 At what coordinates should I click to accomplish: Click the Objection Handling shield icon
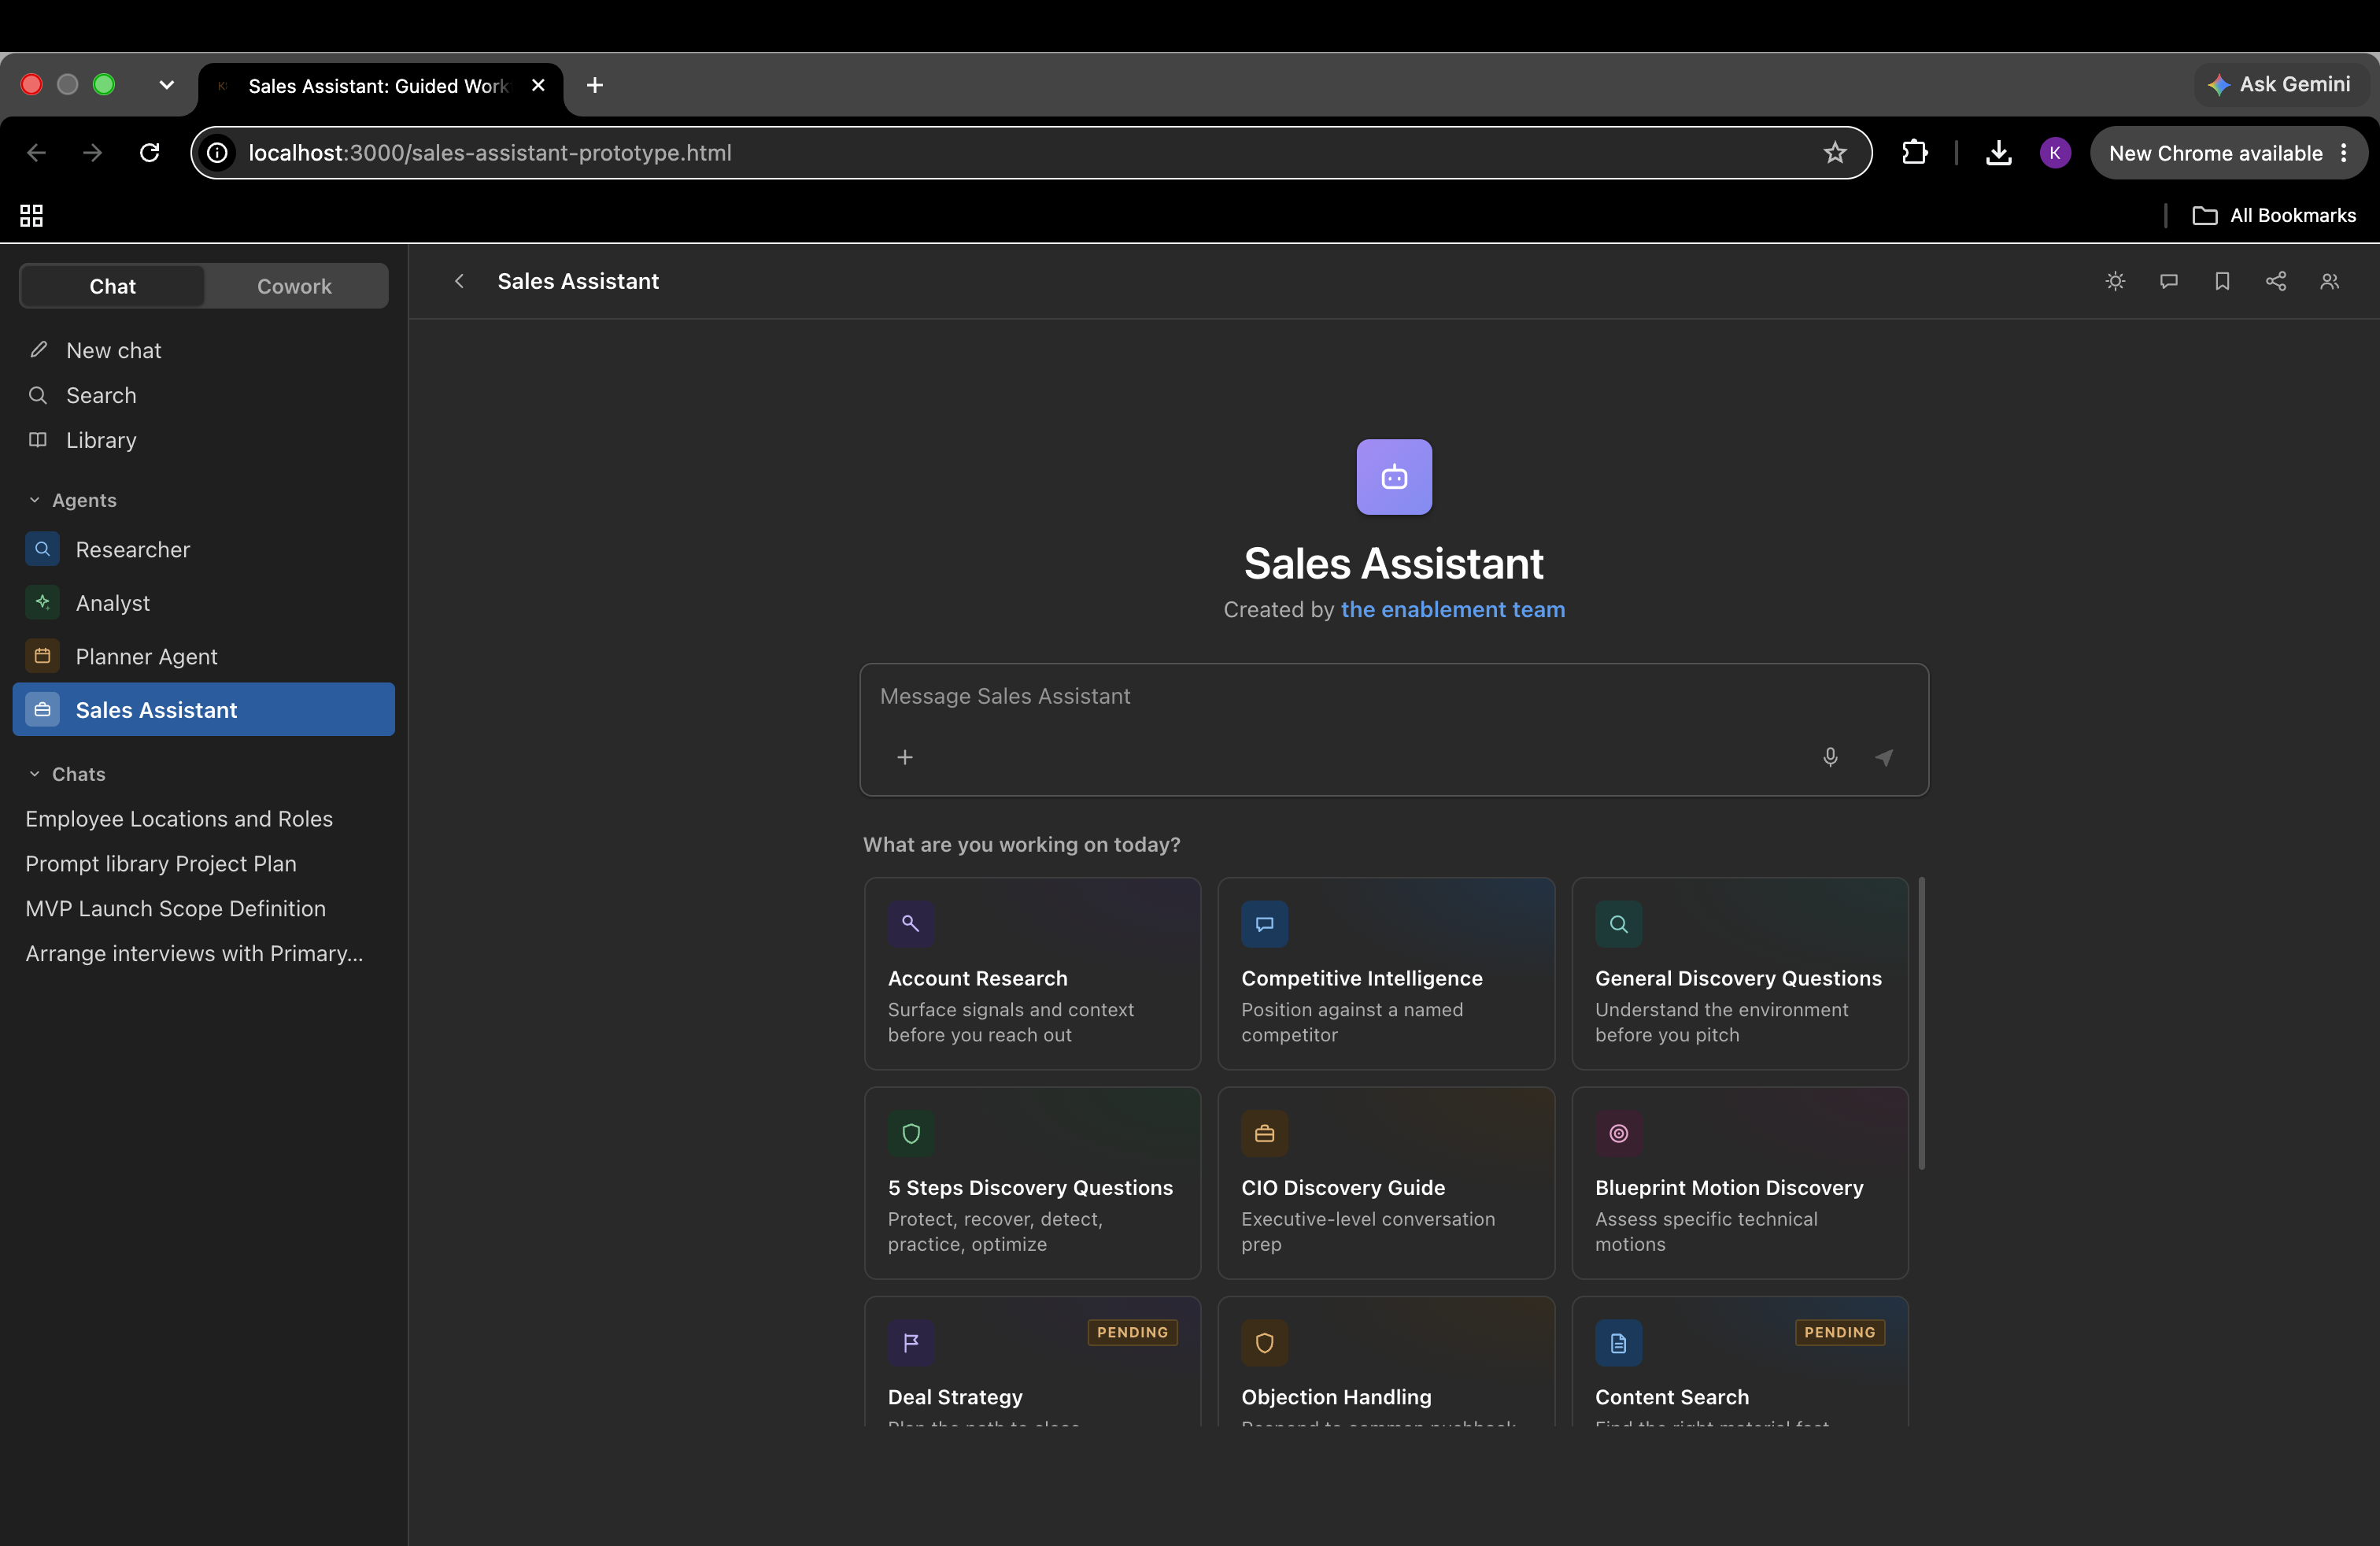click(x=1265, y=1343)
